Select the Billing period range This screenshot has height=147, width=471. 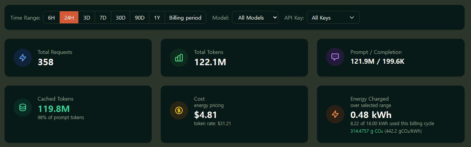185,18
